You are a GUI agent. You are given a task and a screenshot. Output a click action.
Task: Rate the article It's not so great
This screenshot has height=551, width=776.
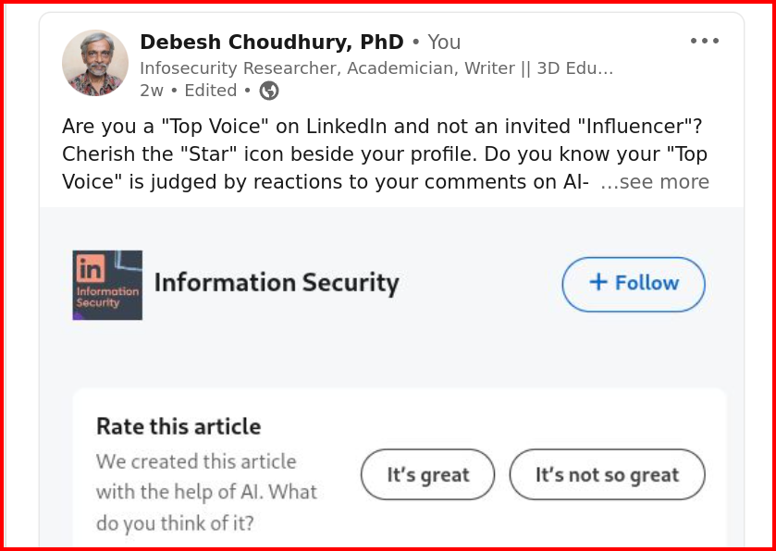click(608, 475)
